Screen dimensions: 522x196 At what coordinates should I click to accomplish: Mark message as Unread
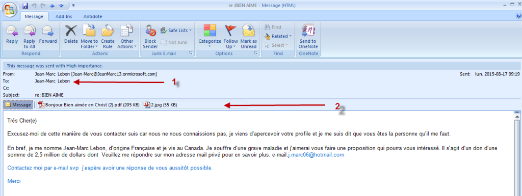[249, 37]
